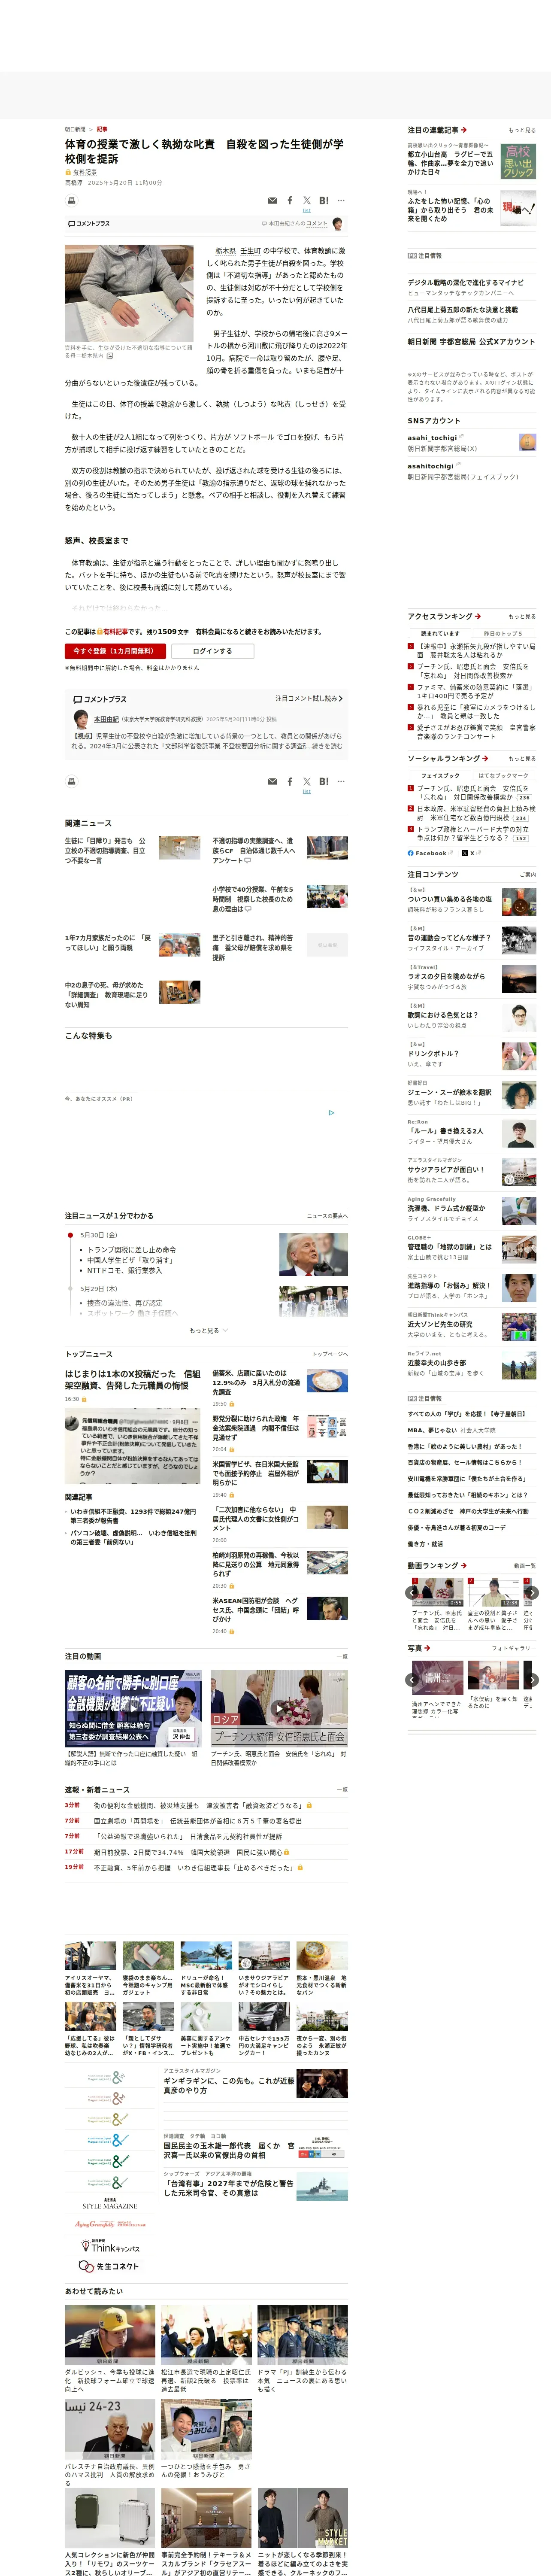Click 朝日新聞 breadcrumb link
551x2576 pixels.
(x=75, y=129)
